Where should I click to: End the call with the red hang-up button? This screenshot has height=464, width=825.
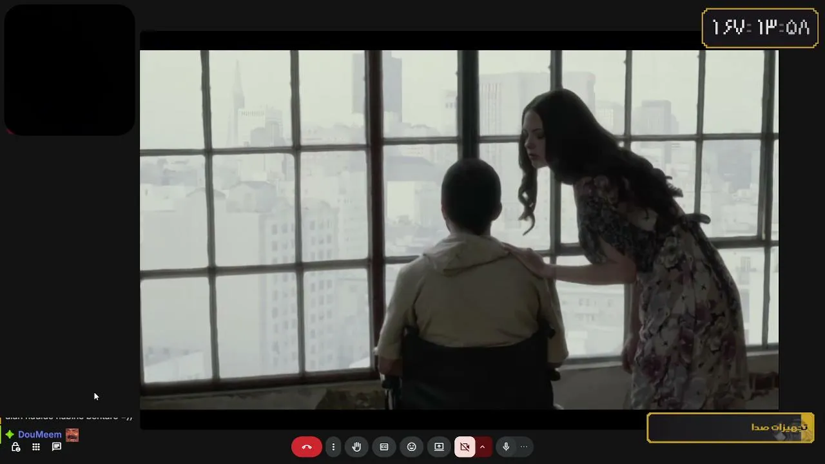pyautogui.click(x=306, y=447)
